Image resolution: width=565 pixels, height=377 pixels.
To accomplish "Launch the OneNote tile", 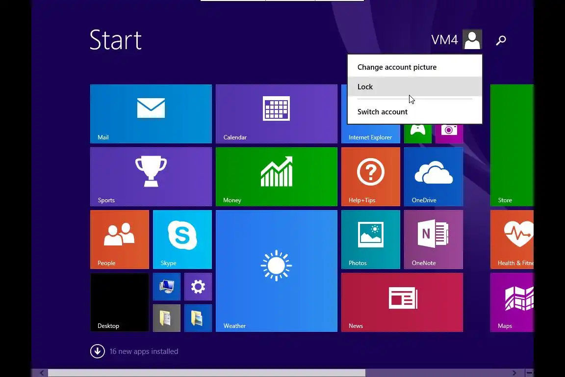I will pyautogui.click(x=434, y=240).
